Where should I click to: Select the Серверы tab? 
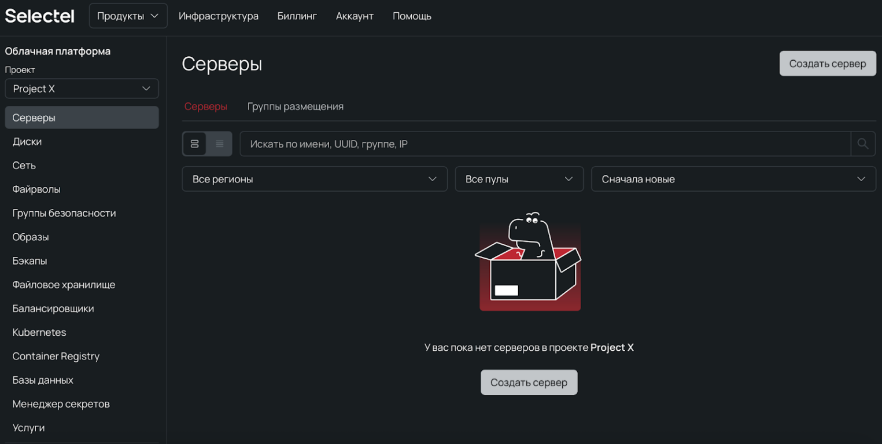point(206,107)
